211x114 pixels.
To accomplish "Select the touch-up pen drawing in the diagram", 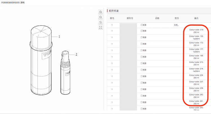I will [x=65, y=73].
